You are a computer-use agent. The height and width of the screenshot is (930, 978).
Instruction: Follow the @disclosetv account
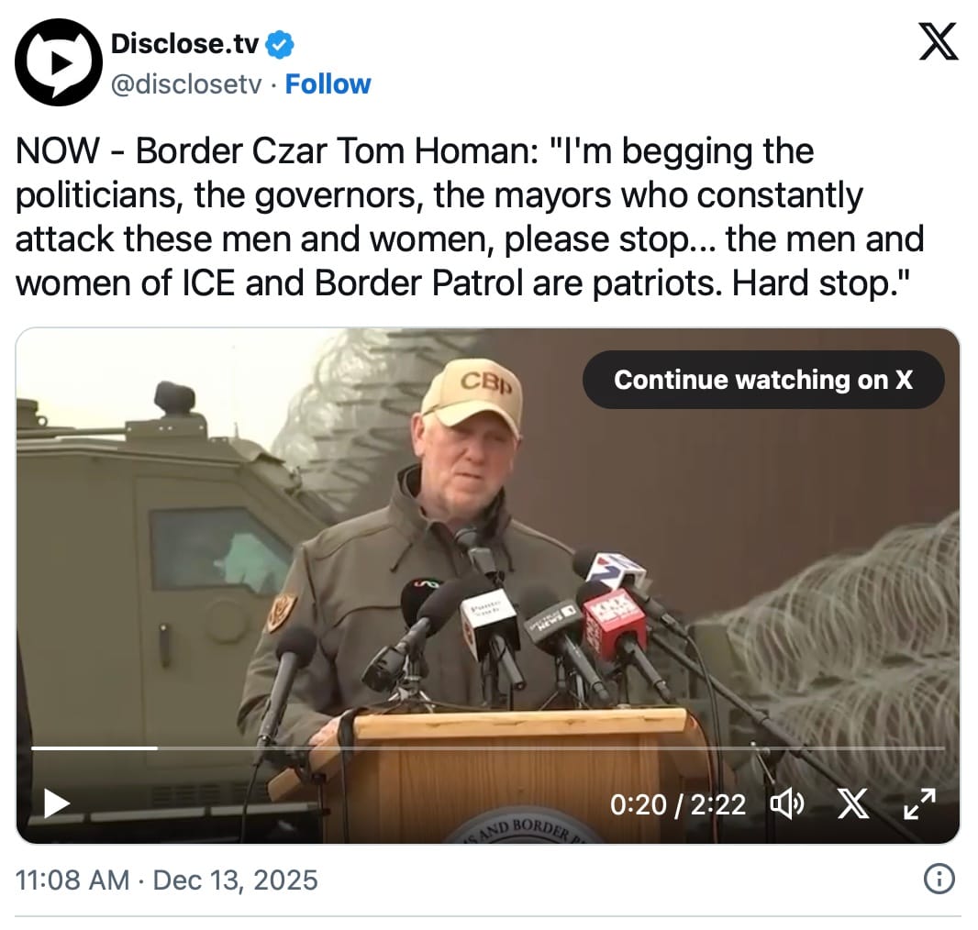pyautogui.click(x=328, y=83)
